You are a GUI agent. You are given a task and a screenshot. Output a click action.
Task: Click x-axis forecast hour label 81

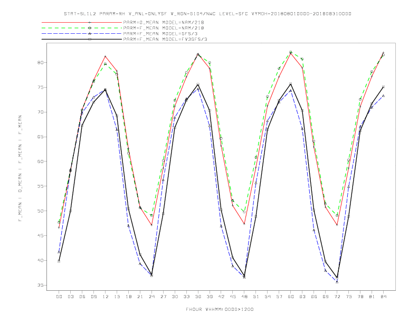(x=372, y=297)
